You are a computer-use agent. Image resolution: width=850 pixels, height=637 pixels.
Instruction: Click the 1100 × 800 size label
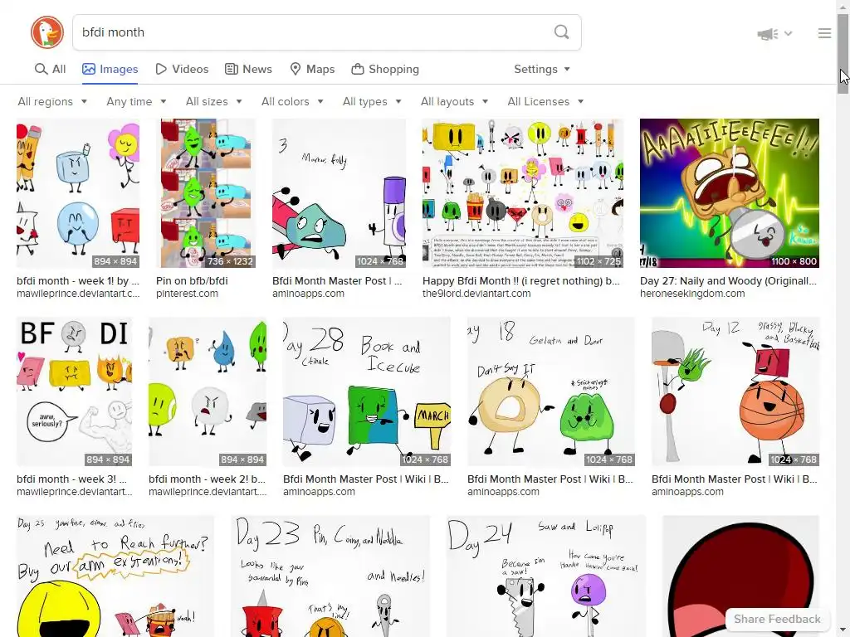click(794, 261)
